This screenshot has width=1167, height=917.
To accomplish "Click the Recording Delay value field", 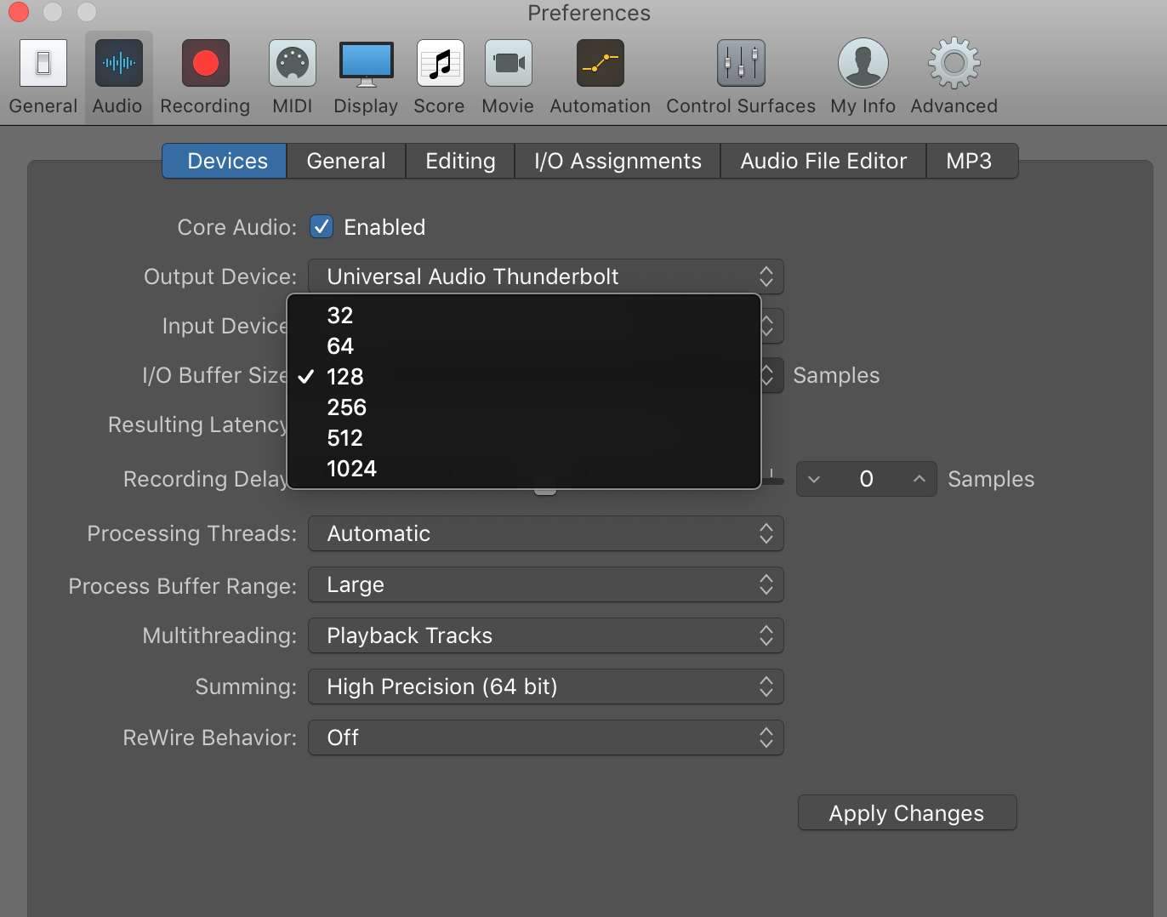I will tap(866, 479).
